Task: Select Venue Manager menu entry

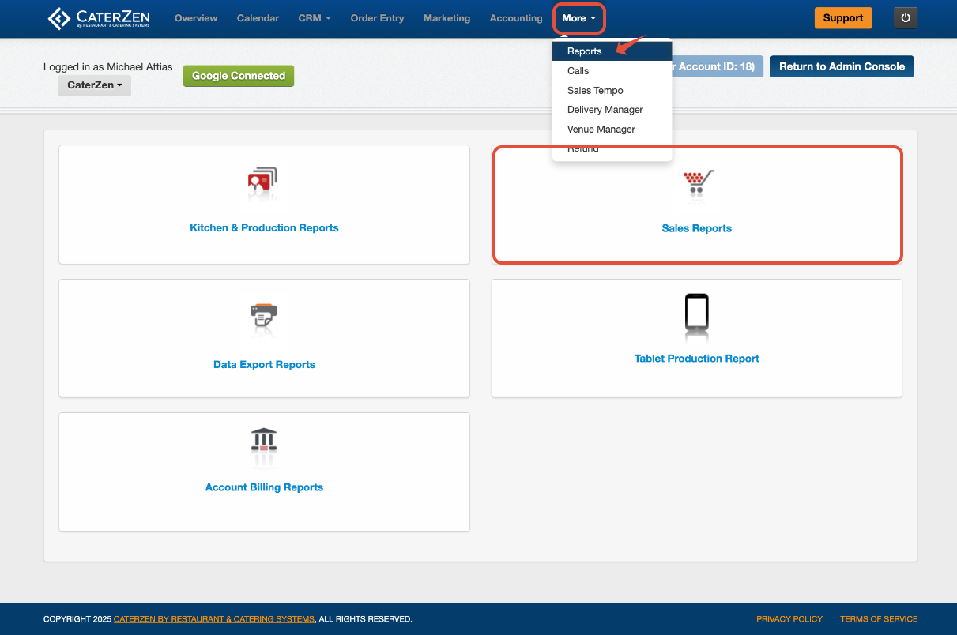Action: [x=612, y=130]
